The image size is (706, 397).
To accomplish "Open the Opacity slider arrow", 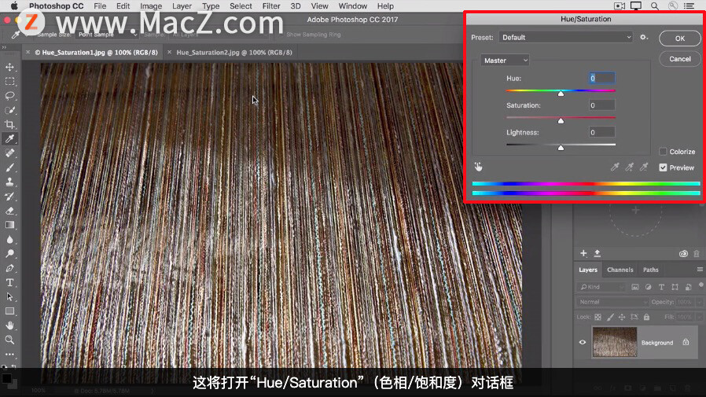I will pyautogui.click(x=699, y=302).
